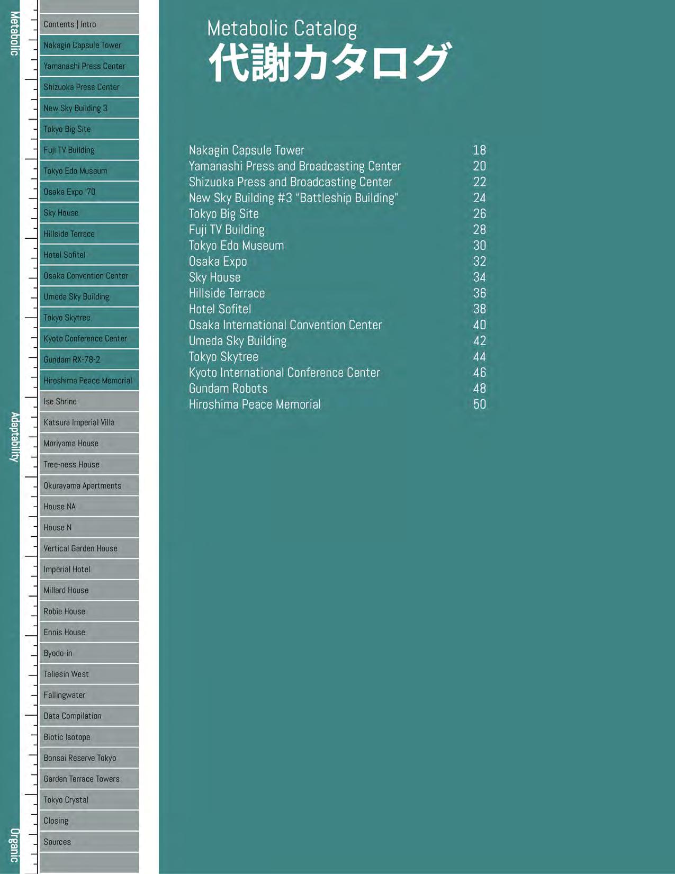Go to Taliesin West sidebar tab
The height and width of the screenshot is (874, 675).
(x=89, y=674)
